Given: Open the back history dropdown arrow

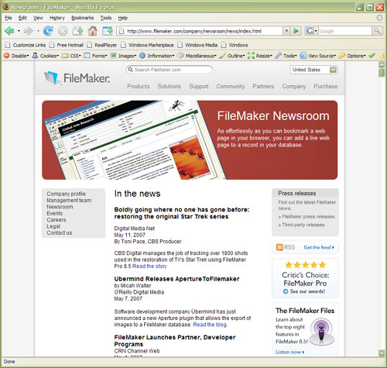Looking at the screenshot, I should coord(19,31).
